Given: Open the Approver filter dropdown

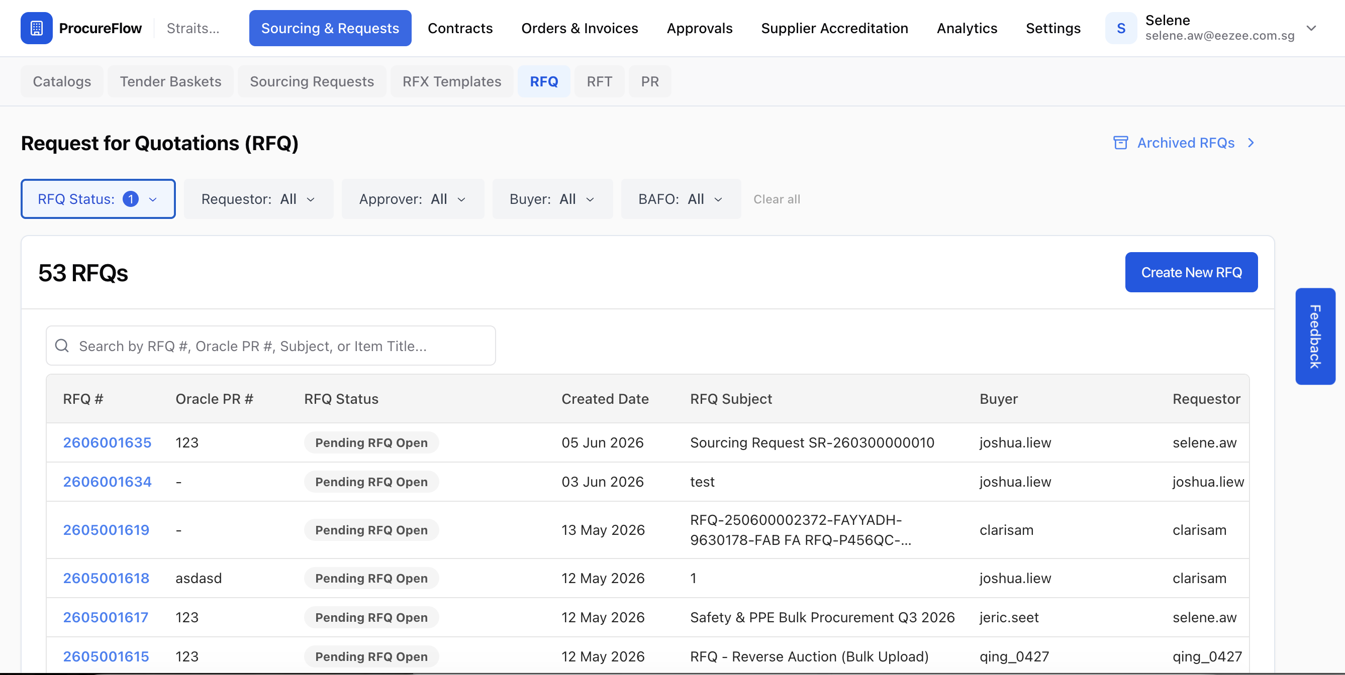Looking at the screenshot, I should (413, 199).
